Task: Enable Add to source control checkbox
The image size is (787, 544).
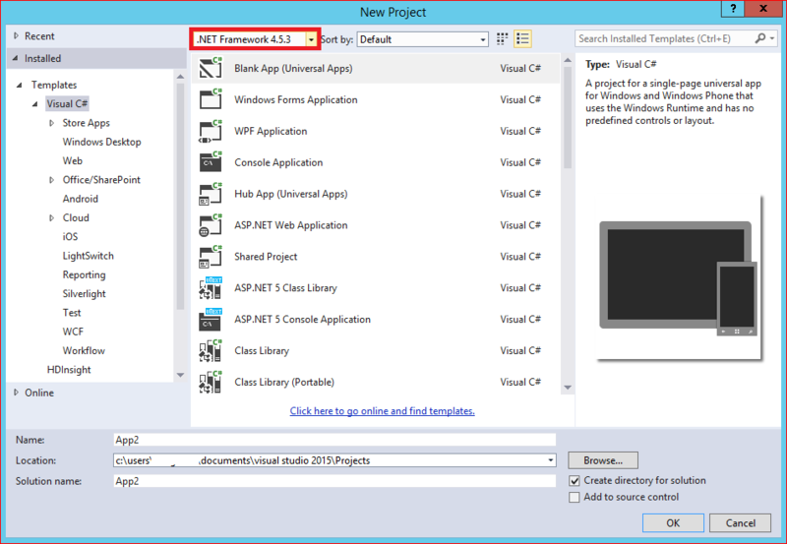Action: 575,497
